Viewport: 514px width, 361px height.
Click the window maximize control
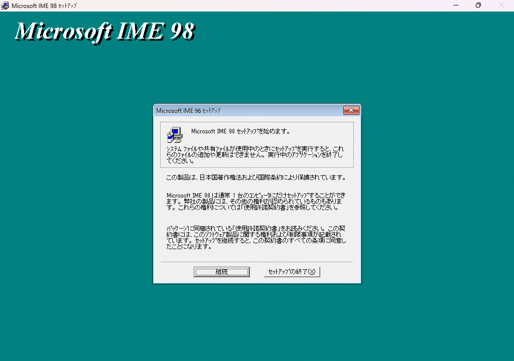(478, 5)
